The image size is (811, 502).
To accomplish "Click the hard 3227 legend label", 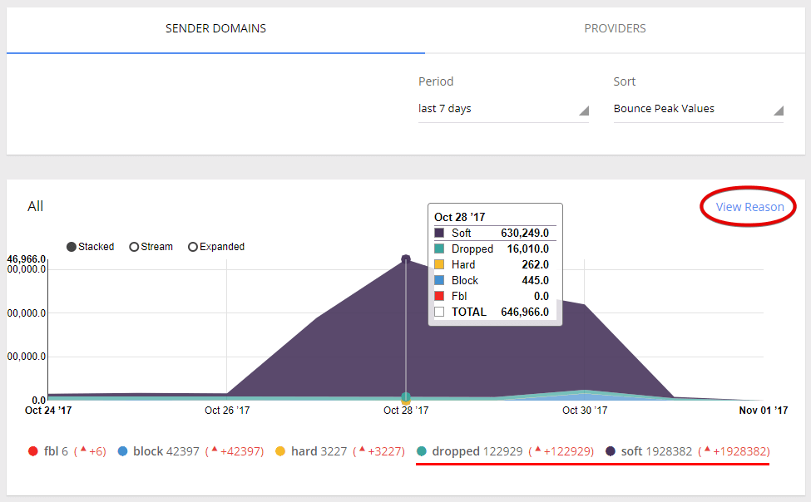I will click(x=319, y=451).
